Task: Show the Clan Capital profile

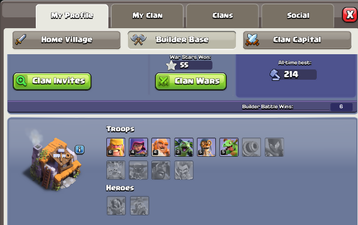Action: (297, 40)
